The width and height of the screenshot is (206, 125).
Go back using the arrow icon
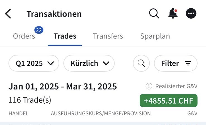coord(8,14)
